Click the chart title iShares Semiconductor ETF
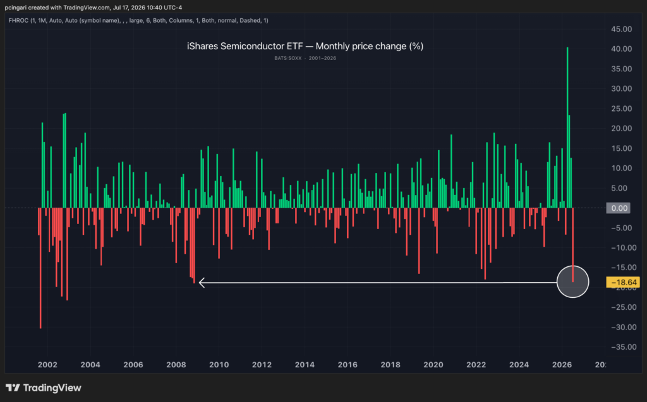Viewport: 647px width, 402px height. 305,46
